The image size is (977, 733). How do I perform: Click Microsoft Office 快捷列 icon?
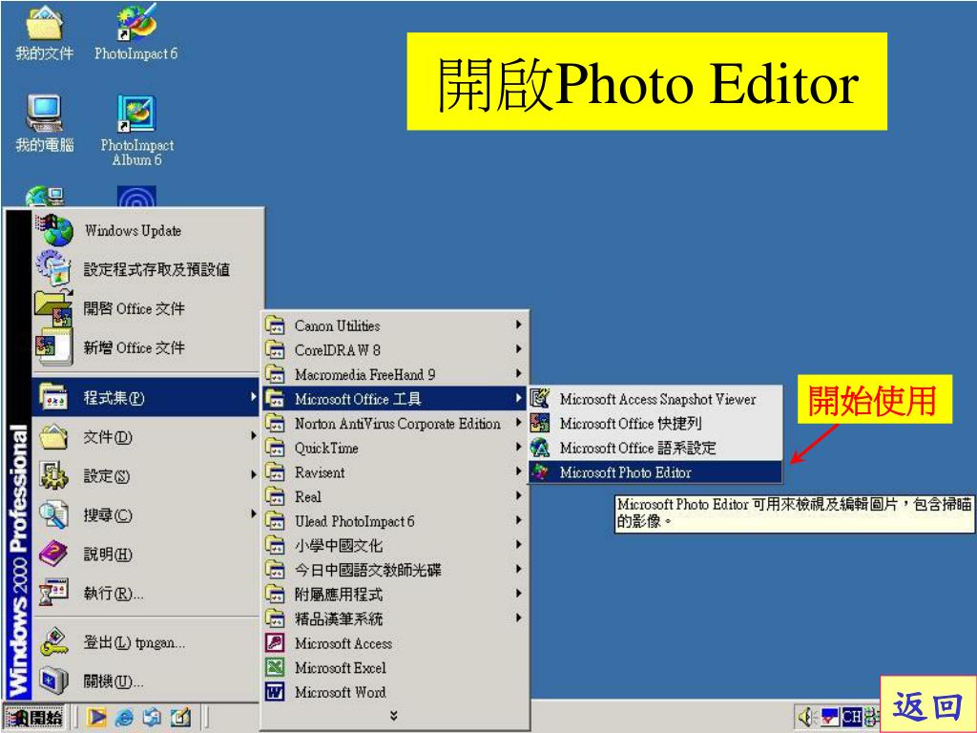(540, 423)
